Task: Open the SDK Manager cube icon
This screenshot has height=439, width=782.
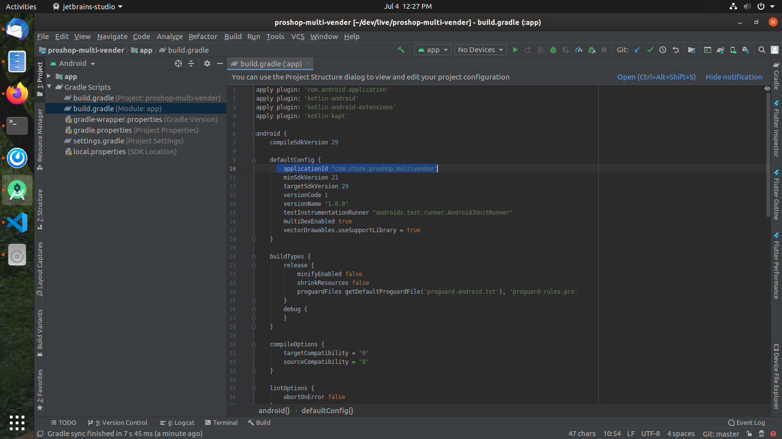Action: (x=746, y=50)
